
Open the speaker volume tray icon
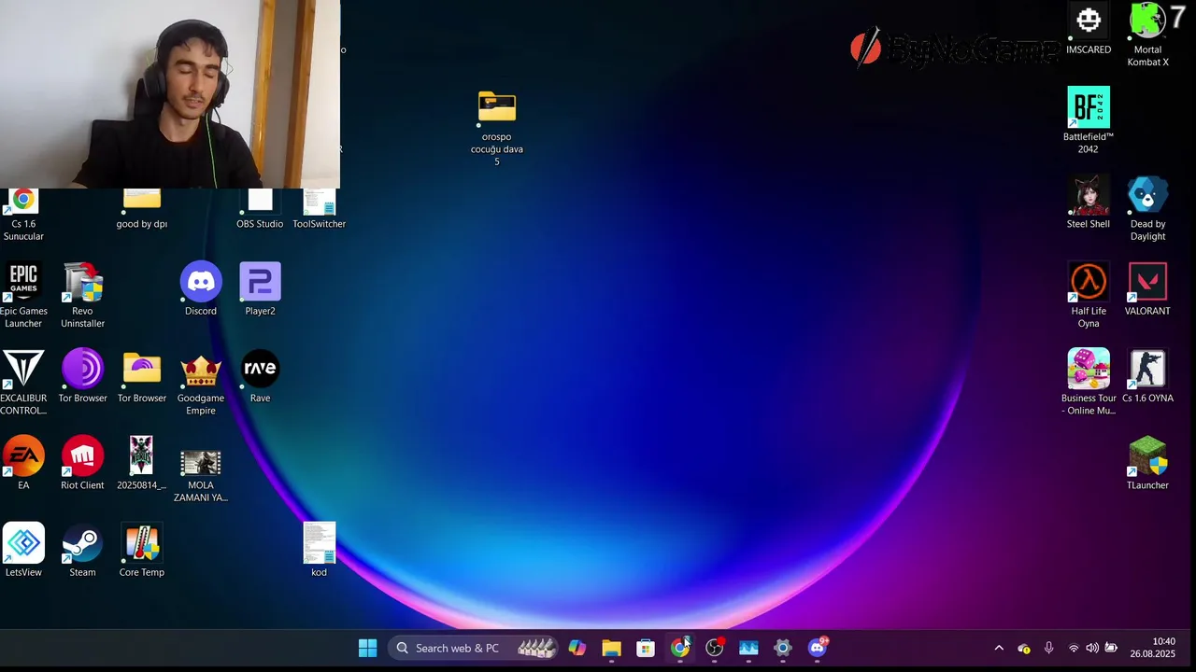[1092, 648]
